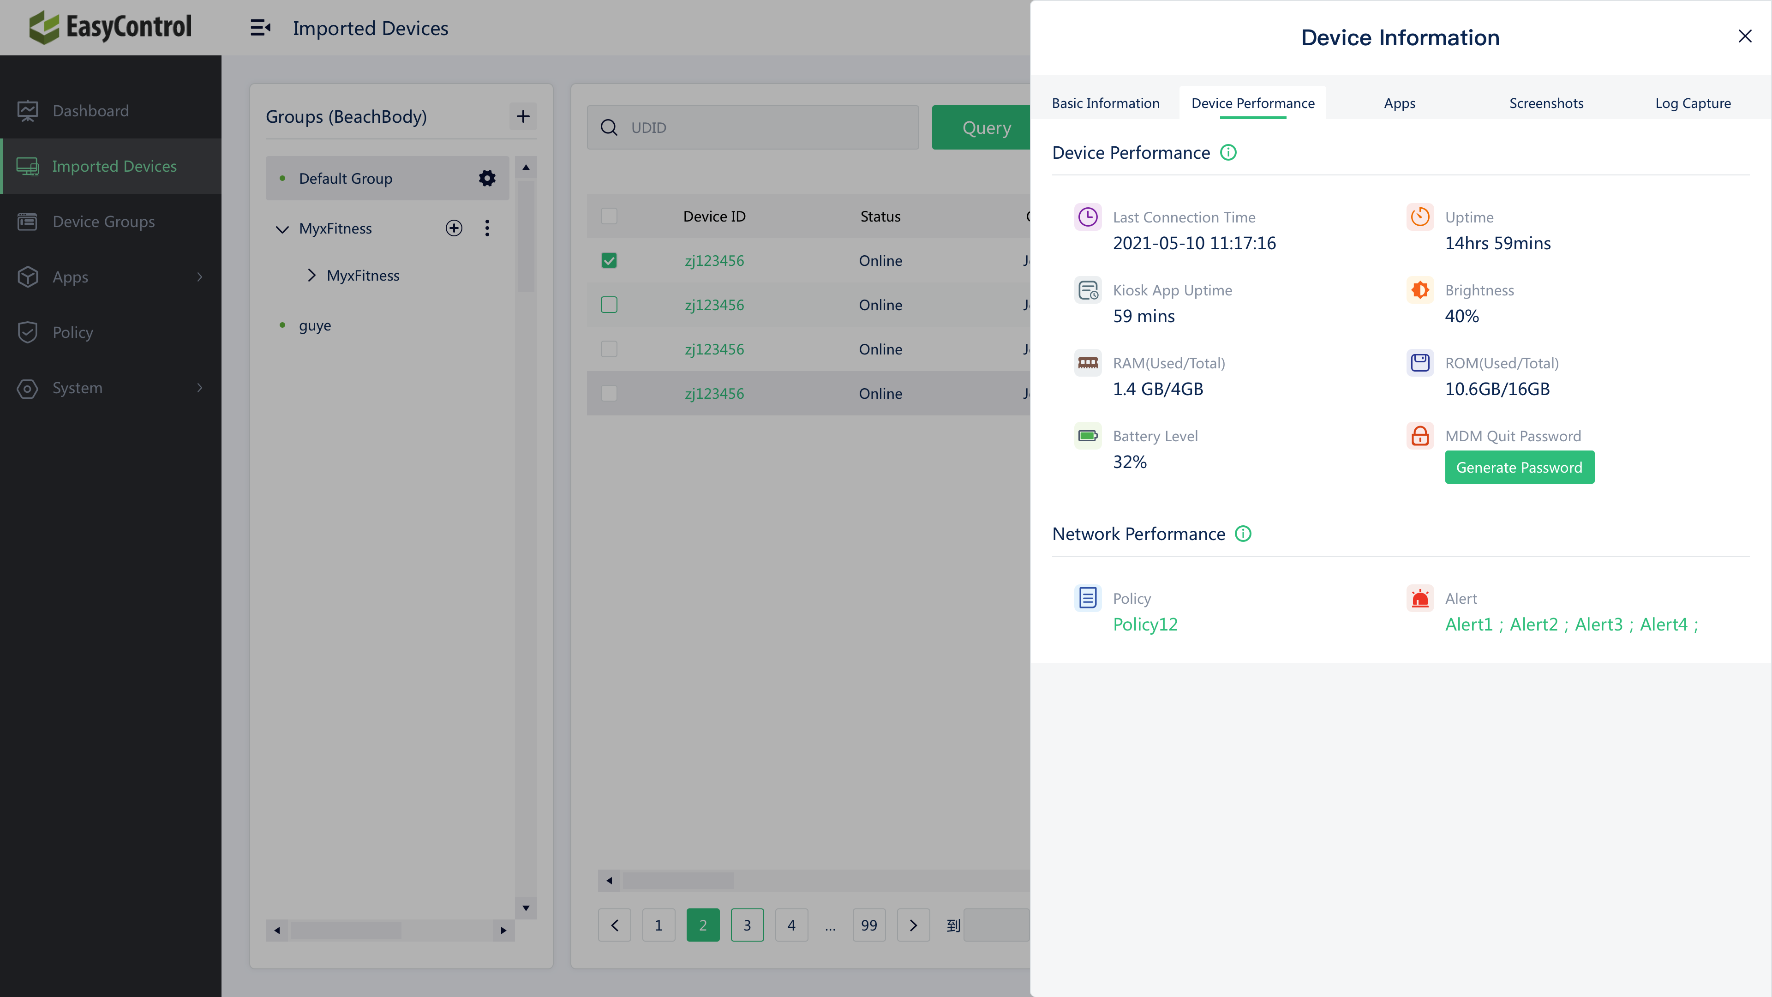
Task: Open Device Groups from the sidebar
Action: click(103, 221)
